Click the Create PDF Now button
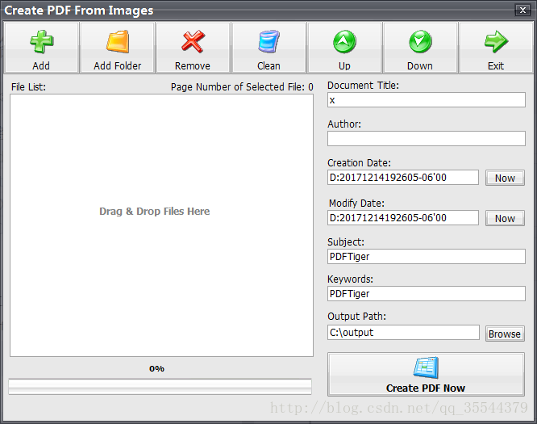Viewport: 537px width, 424px height. coord(426,375)
